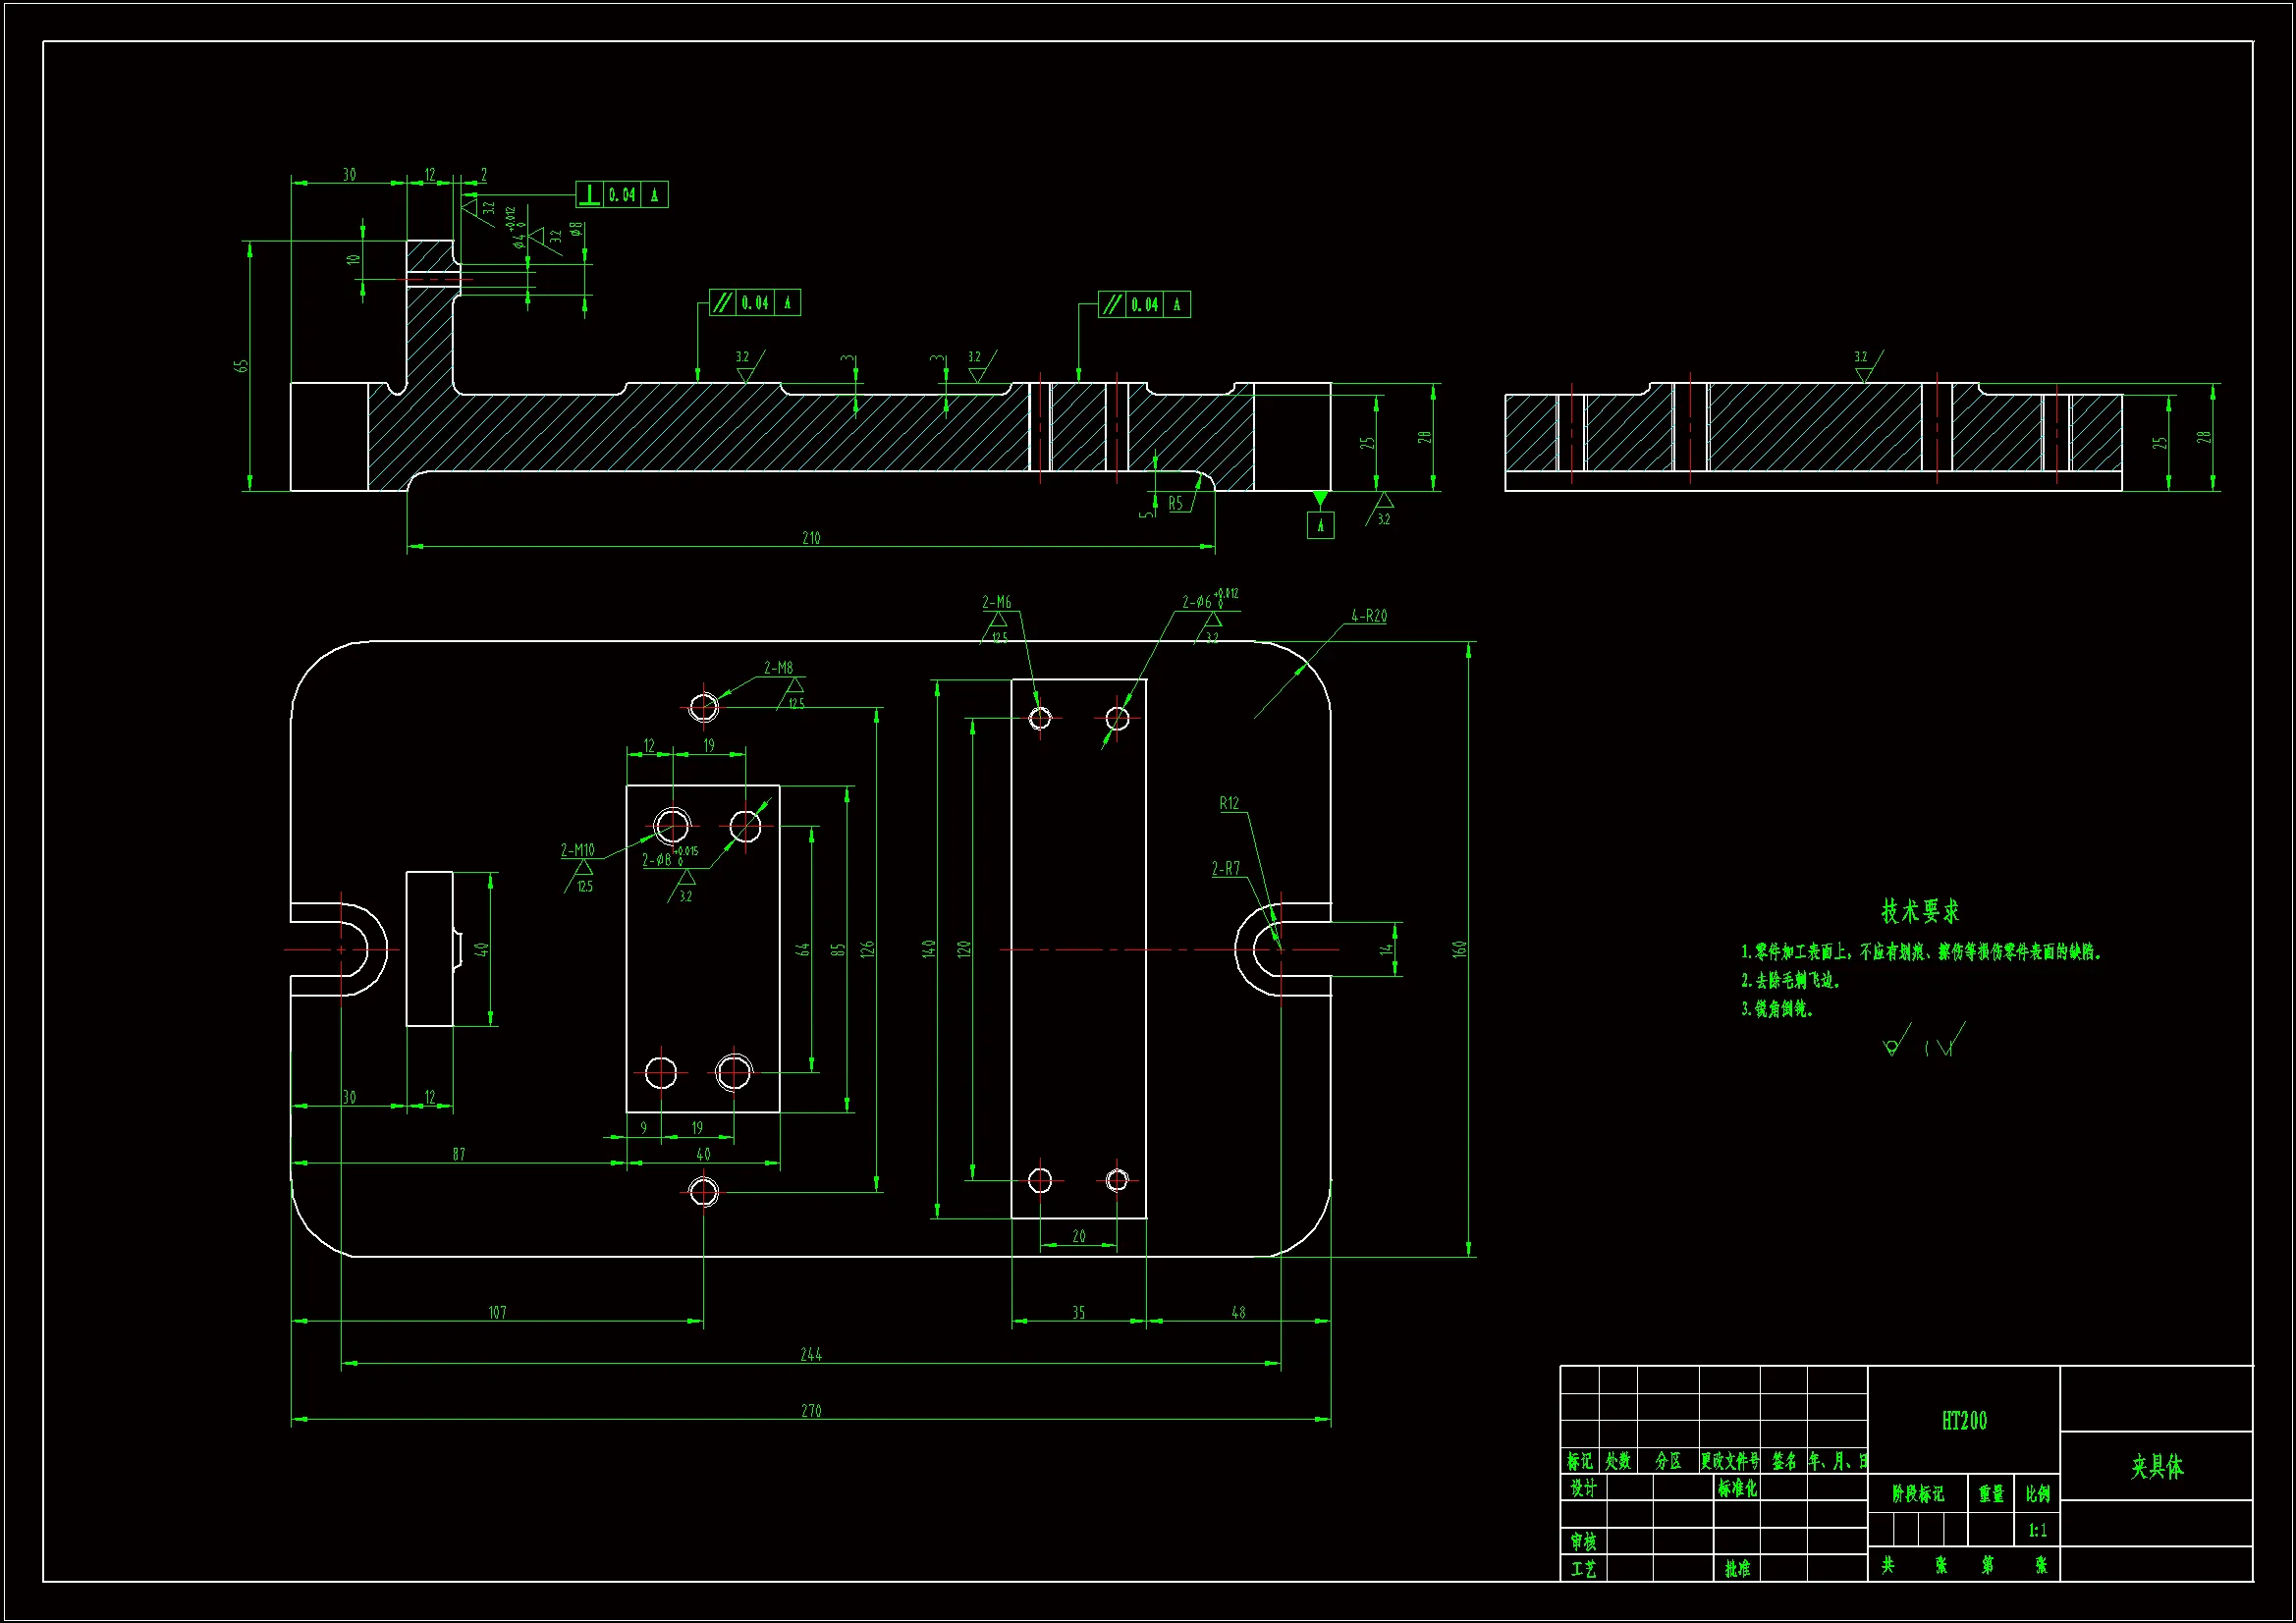
Task: Select the R12 radius label
Action: (x=1229, y=804)
